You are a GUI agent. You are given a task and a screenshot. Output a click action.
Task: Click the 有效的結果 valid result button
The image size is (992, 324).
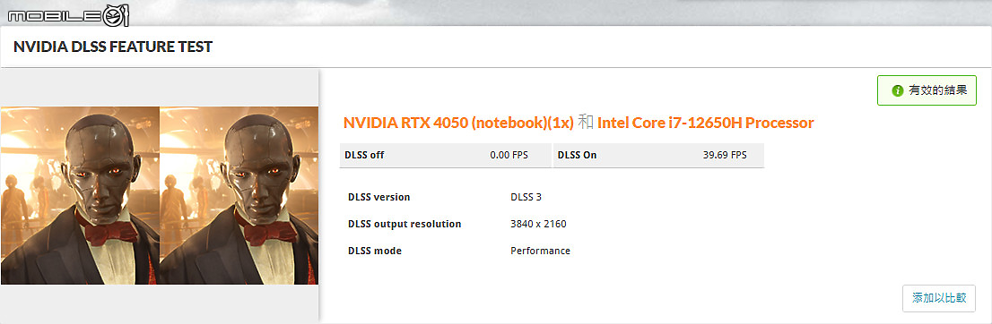coord(927,90)
